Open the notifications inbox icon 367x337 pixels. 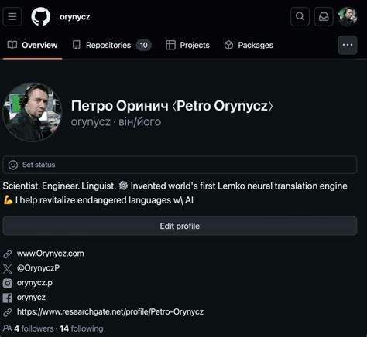[x=324, y=17]
